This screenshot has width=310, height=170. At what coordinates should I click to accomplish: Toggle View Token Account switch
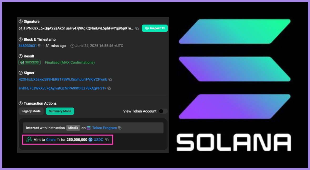(x=163, y=111)
